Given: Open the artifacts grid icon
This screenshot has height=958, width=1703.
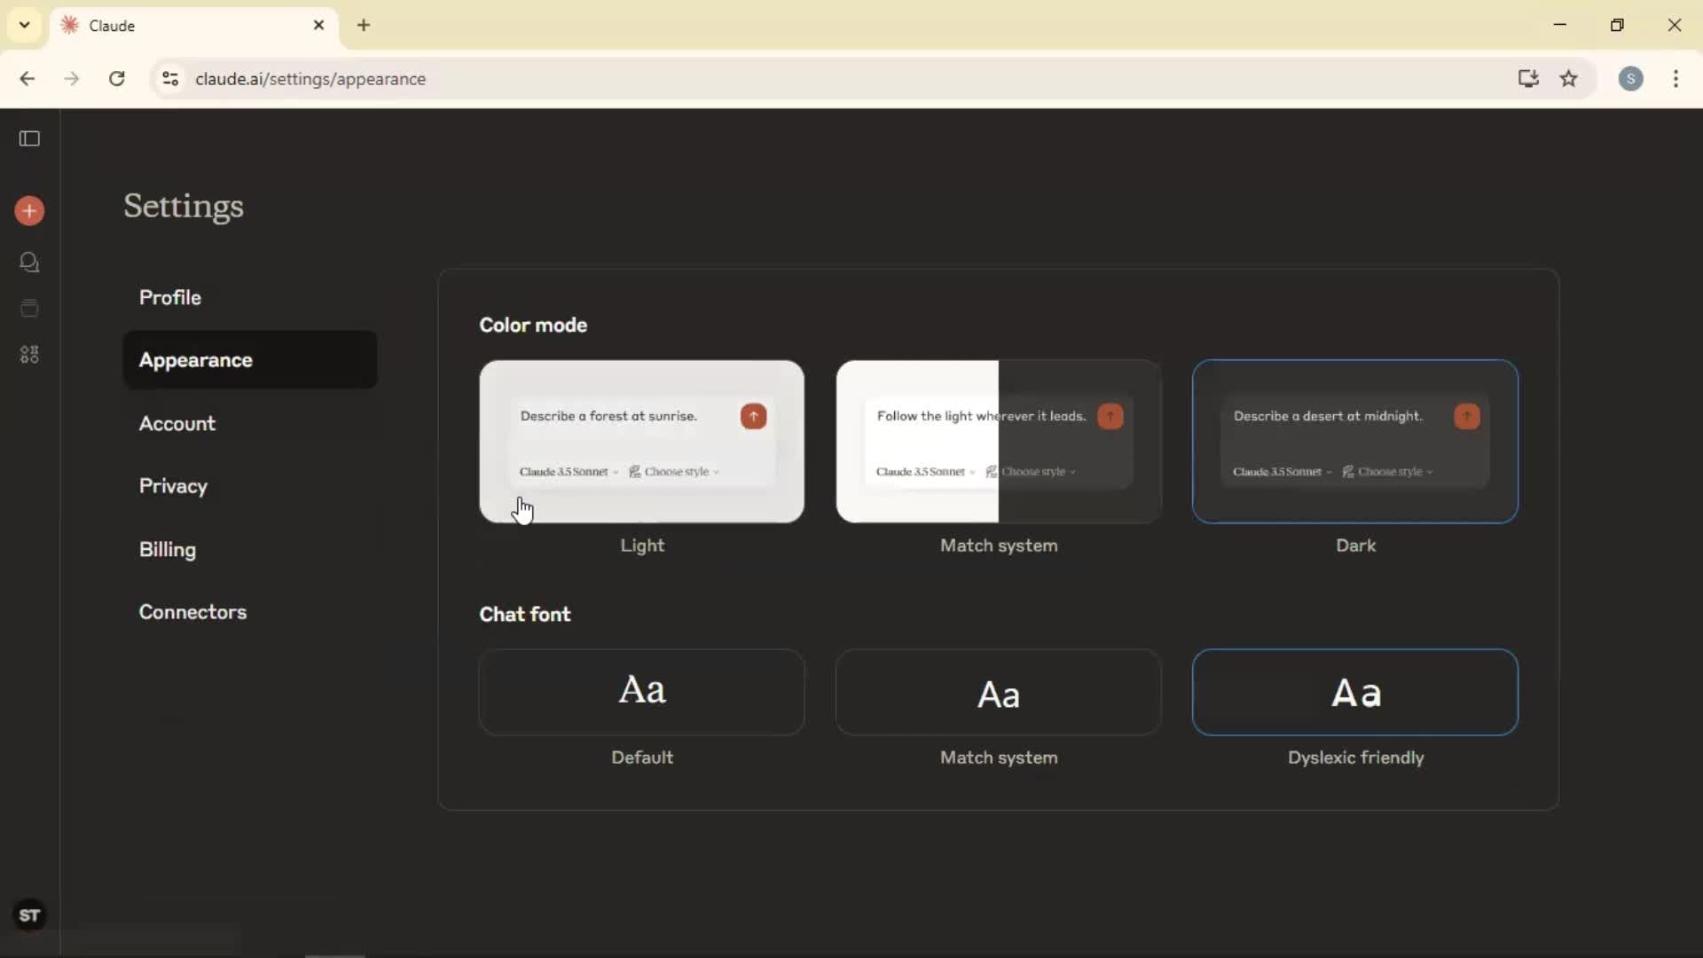Looking at the screenshot, I should 29,355.
